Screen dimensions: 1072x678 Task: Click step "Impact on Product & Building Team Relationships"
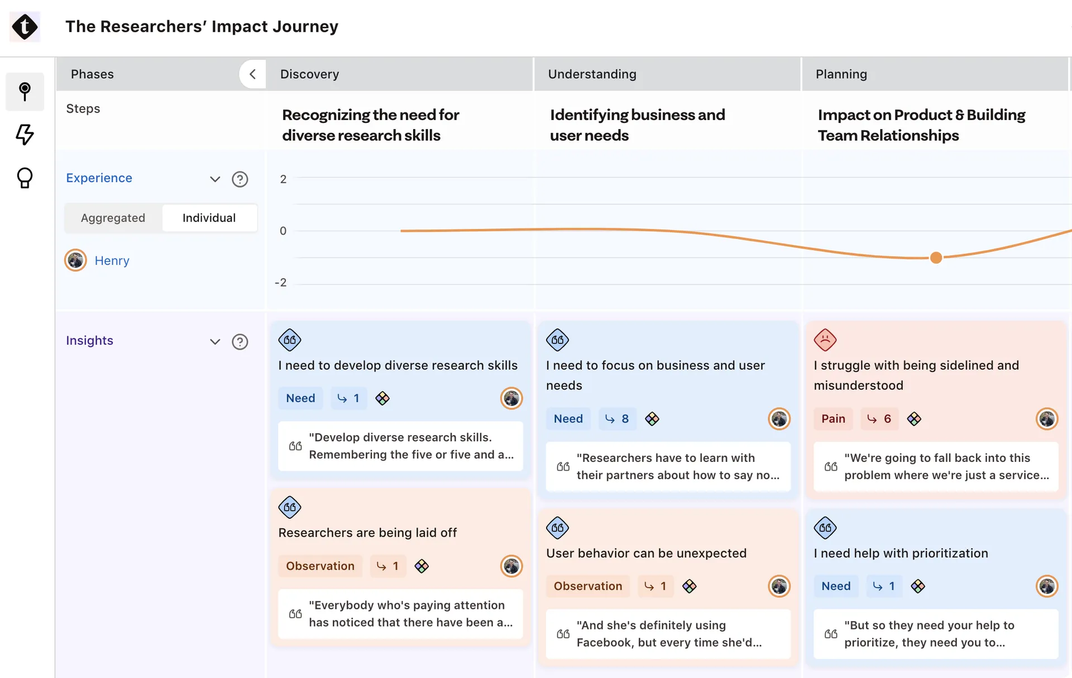[x=921, y=125]
